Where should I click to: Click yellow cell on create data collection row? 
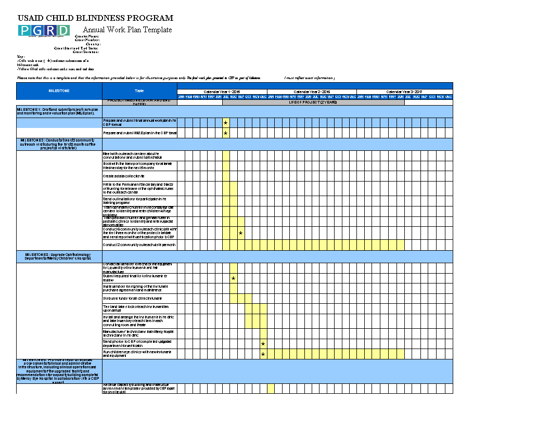point(226,176)
